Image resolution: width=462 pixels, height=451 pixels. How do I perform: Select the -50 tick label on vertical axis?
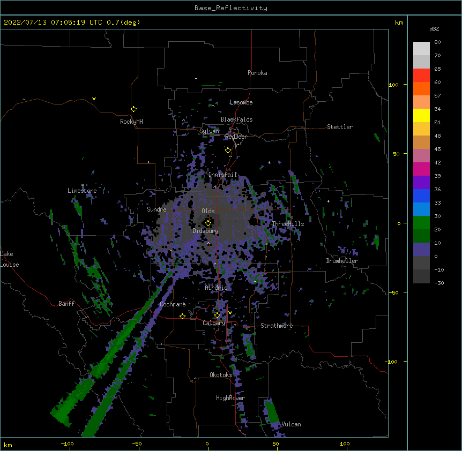[x=393, y=292]
